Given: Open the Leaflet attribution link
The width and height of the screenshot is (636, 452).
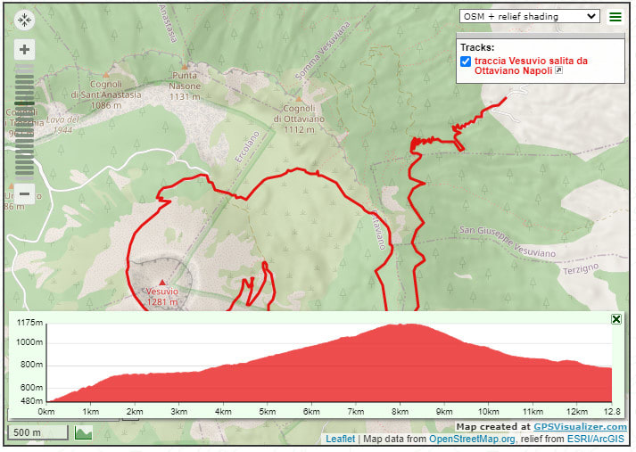Looking at the screenshot, I should pyautogui.click(x=340, y=439).
